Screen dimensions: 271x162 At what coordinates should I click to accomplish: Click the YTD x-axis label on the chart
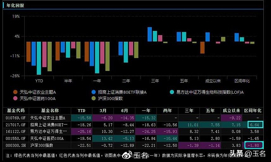click(39, 81)
